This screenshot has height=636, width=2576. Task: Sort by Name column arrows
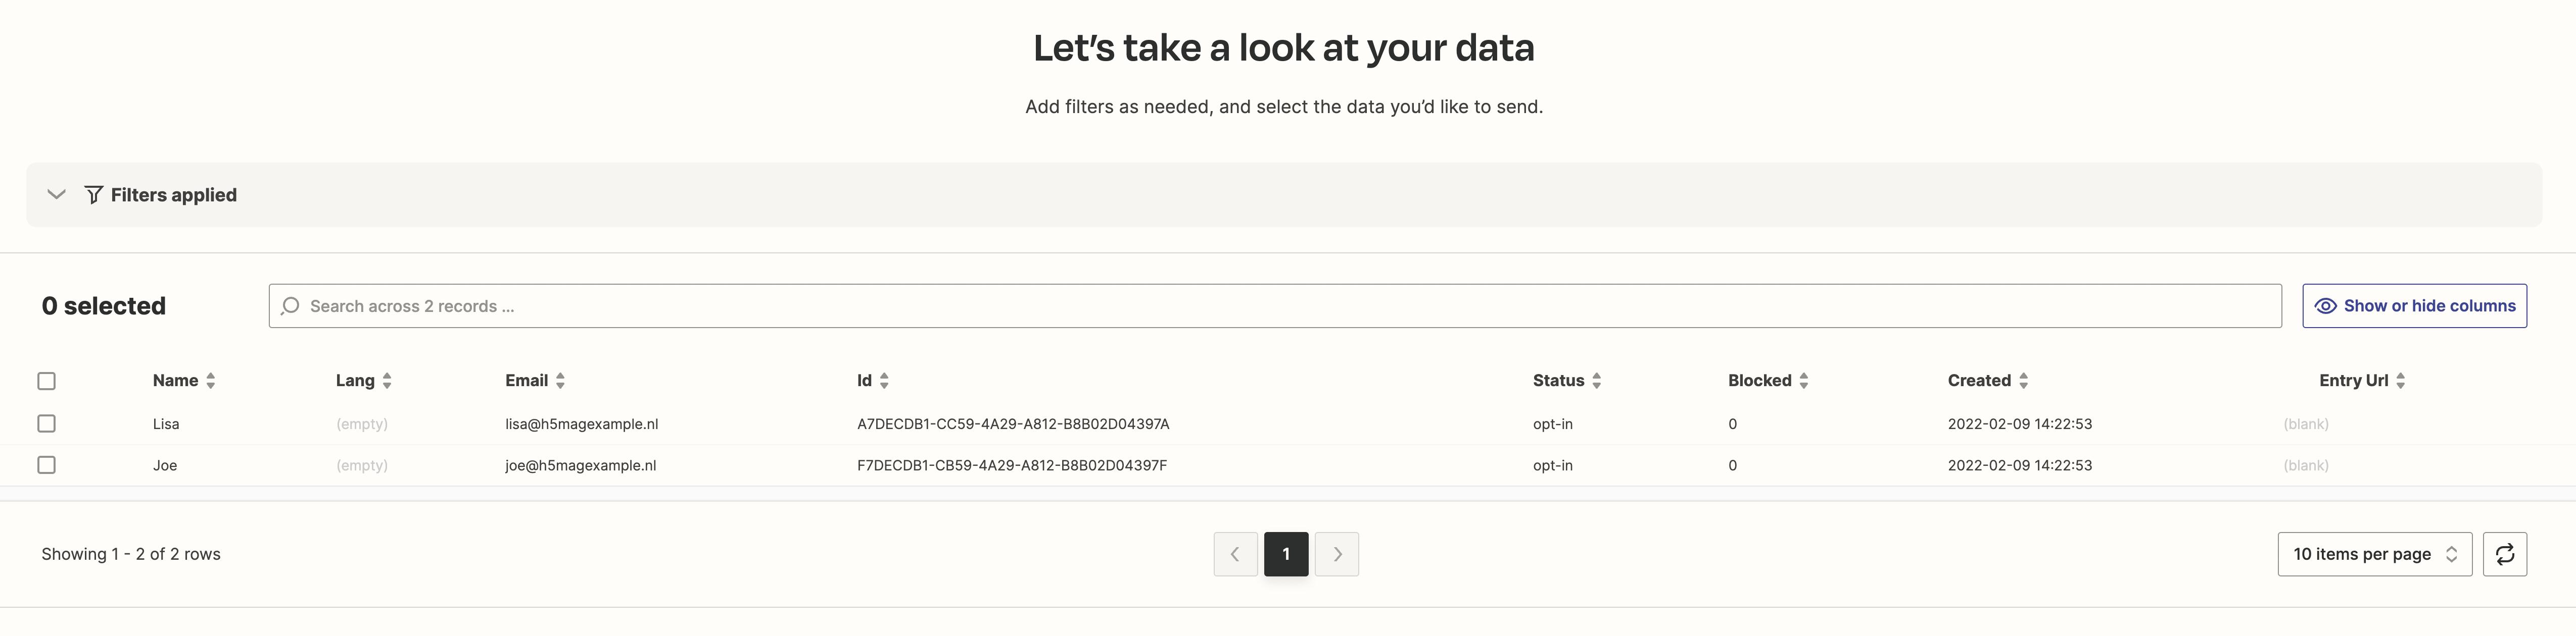point(210,381)
